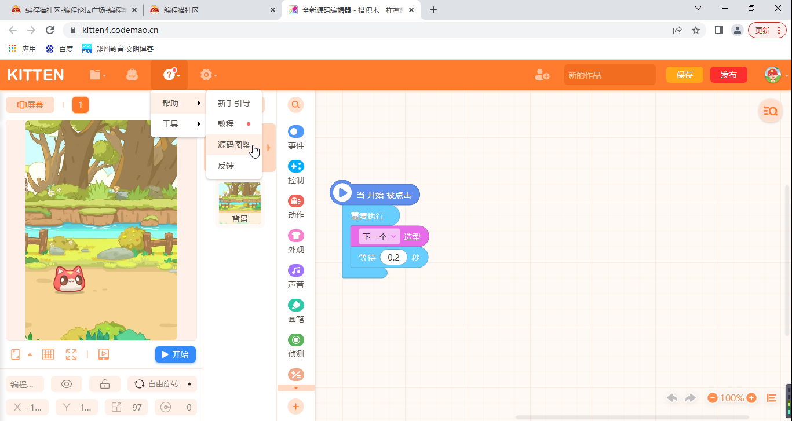Click the add extension plus button

coord(295,407)
